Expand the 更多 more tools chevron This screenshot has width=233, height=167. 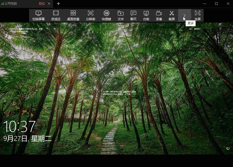tap(185, 16)
